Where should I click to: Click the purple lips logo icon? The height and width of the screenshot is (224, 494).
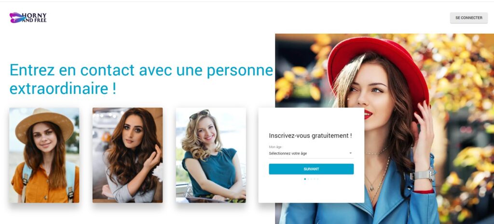tap(17, 18)
